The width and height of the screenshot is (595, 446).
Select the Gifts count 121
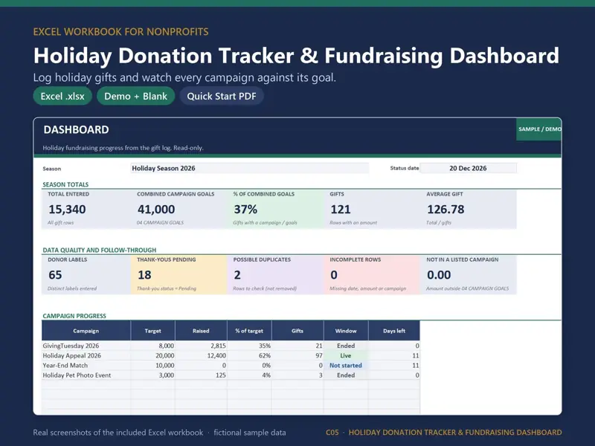click(341, 210)
